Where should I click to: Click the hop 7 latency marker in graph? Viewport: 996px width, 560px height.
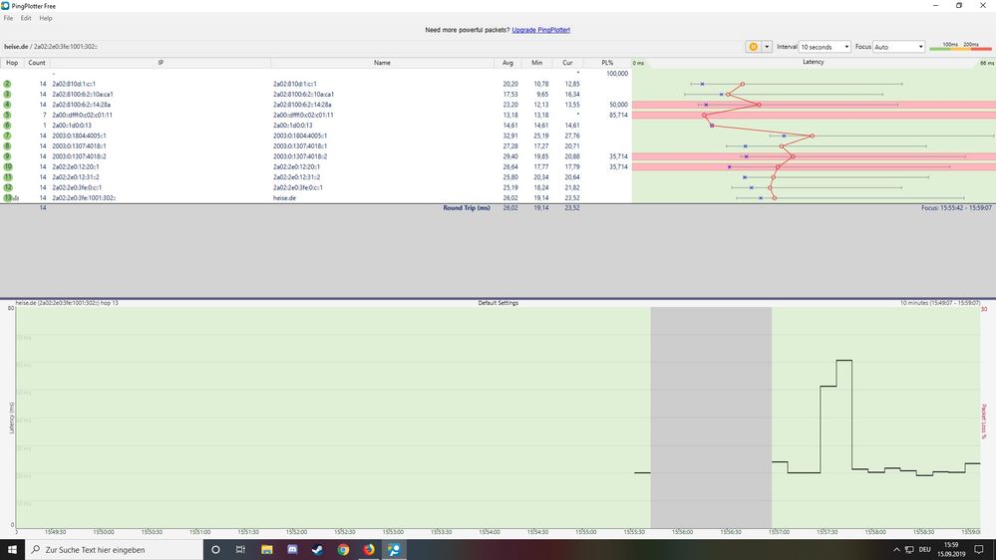[812, 136]
